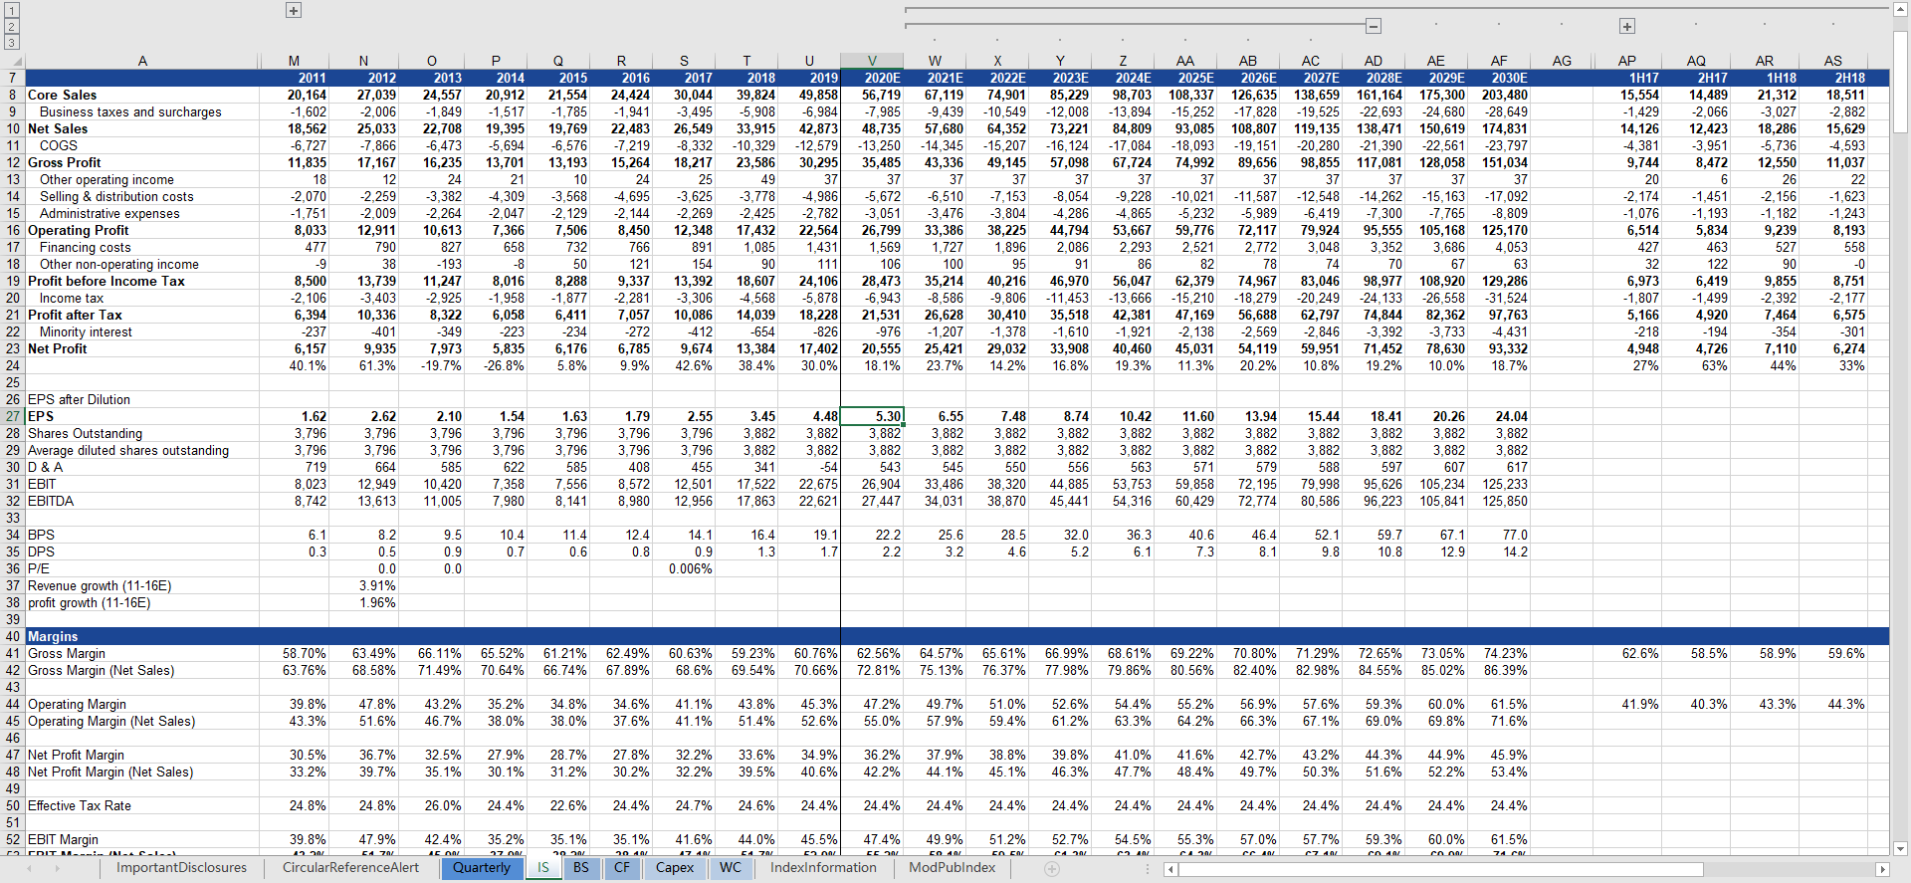Switch to the CircularReferenceAlert sheet

point(350,868)
